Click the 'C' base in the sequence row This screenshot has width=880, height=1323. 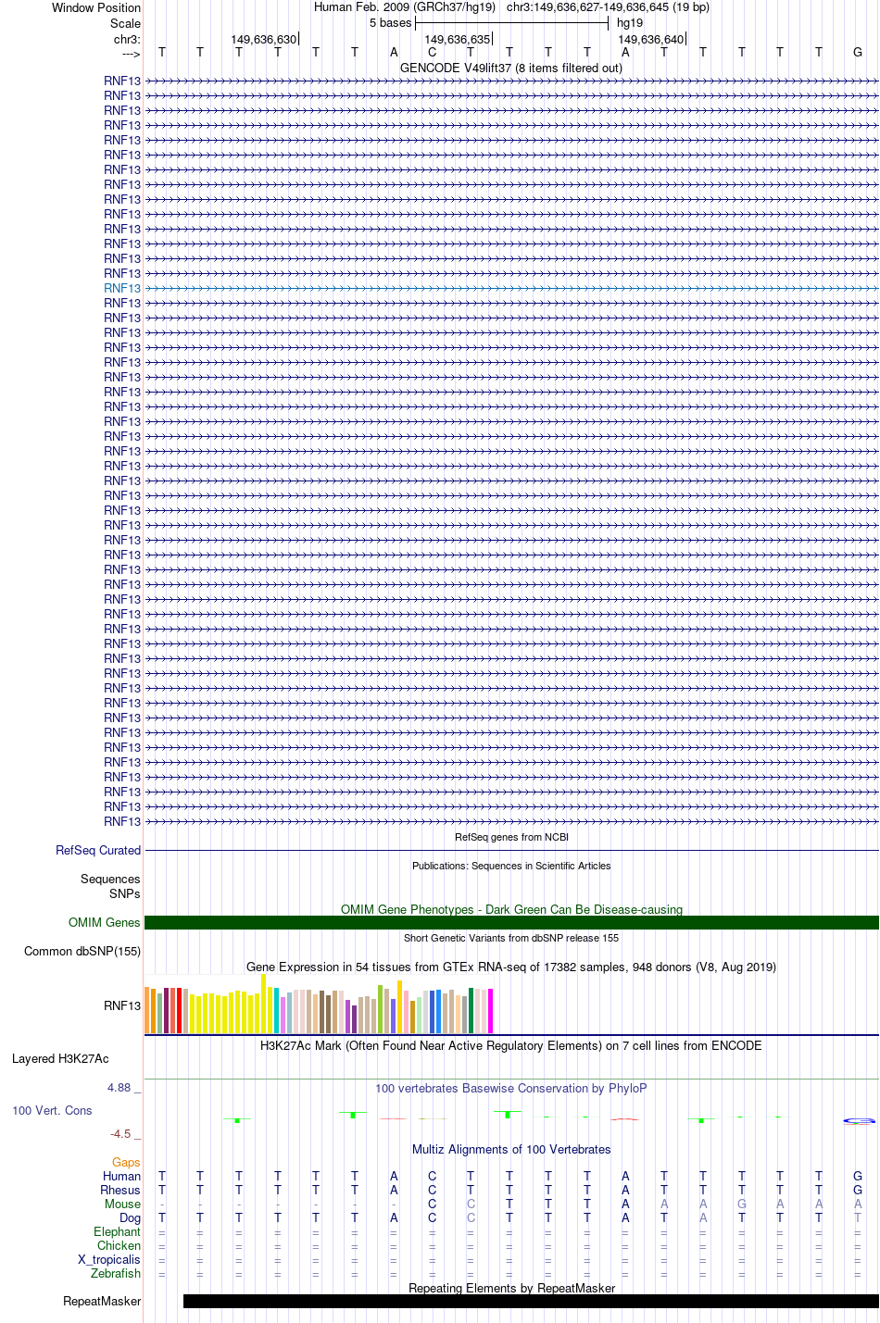433,53
